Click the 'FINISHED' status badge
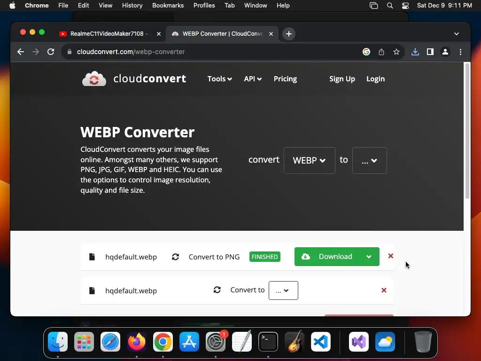The height and width of the screenshot is (361, 481). (x=265, y=257)
